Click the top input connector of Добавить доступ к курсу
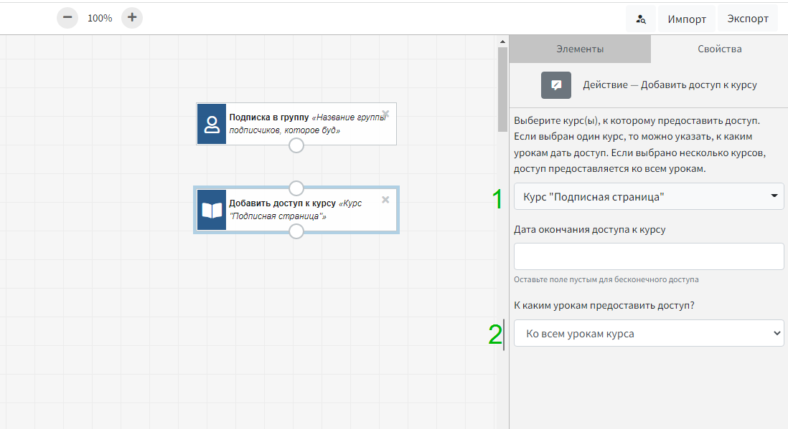 coord(296,188)
